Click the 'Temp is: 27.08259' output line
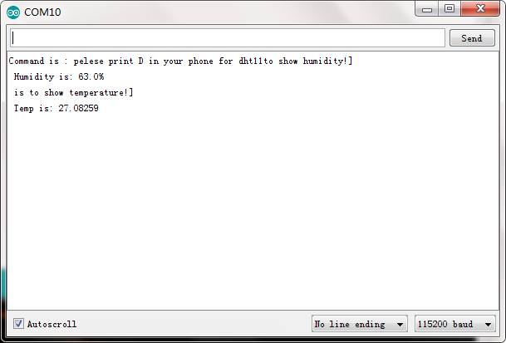Viewport: 506px width, 343px height. click(x=56, y=108)
